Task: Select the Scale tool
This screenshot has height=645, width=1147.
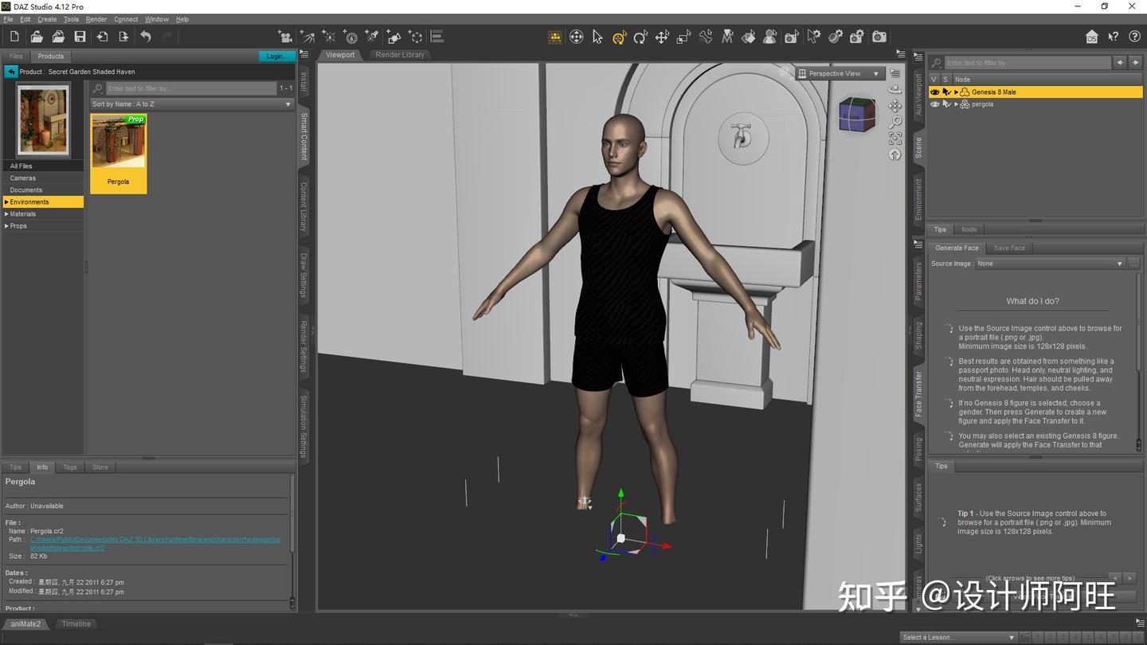Action: [683, 37]
